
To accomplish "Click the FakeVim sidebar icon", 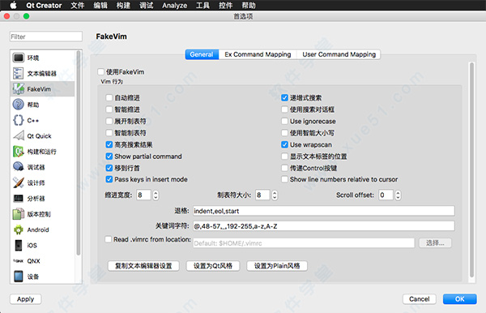I will (19, 89).
